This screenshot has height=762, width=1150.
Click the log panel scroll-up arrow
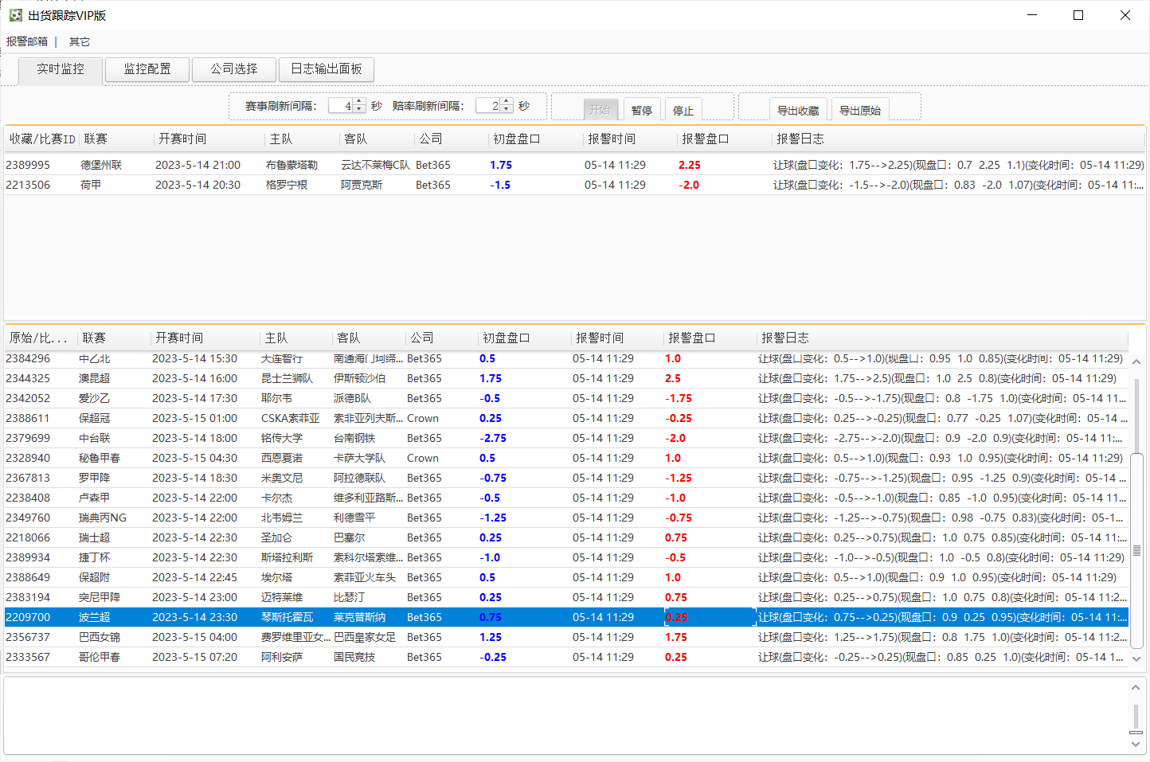1136,686
